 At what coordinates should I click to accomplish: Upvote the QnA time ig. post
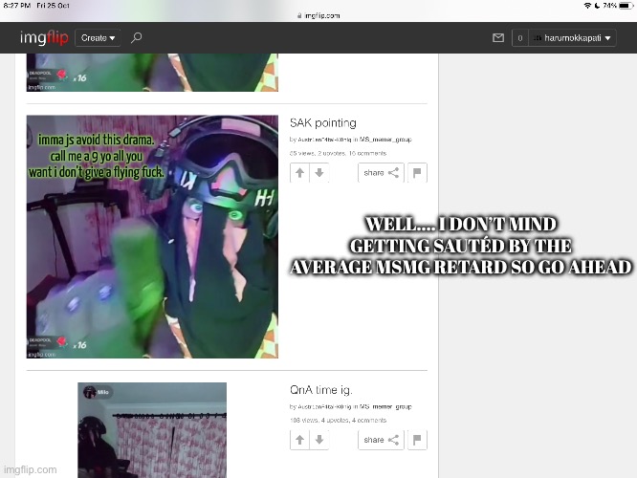tap(300, 440)
